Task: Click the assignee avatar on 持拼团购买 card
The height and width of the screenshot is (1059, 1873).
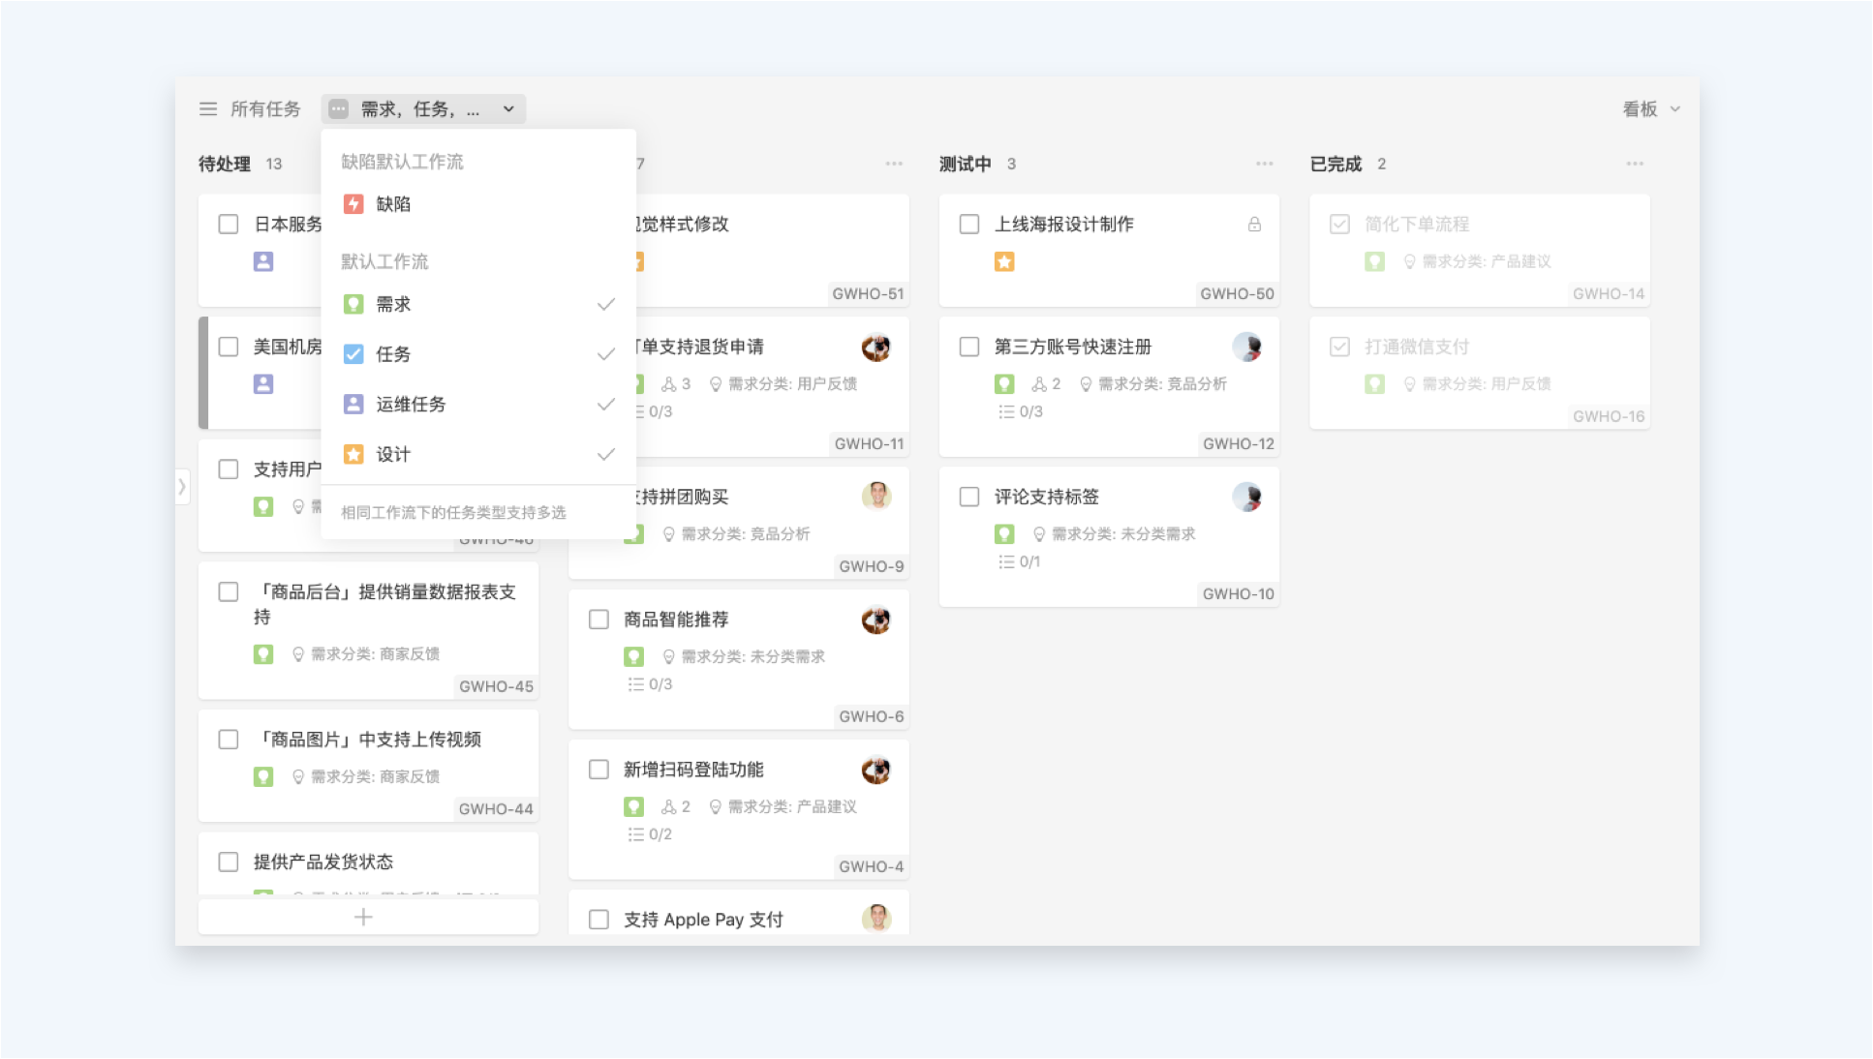Action: [x=876, y=497]
